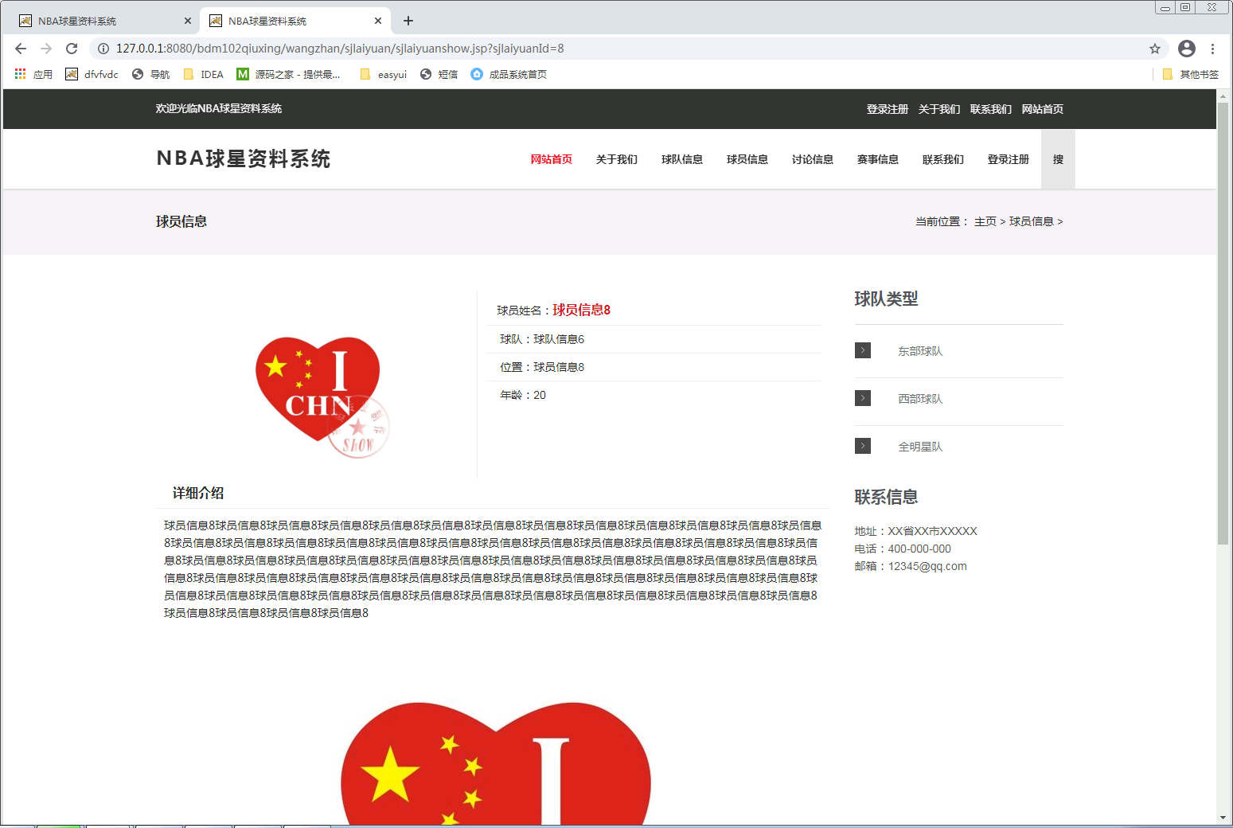The height and width of the screenshot is (828, 1233).
Task: Click the large heart flag image below
Action: [x=496, y=763]
